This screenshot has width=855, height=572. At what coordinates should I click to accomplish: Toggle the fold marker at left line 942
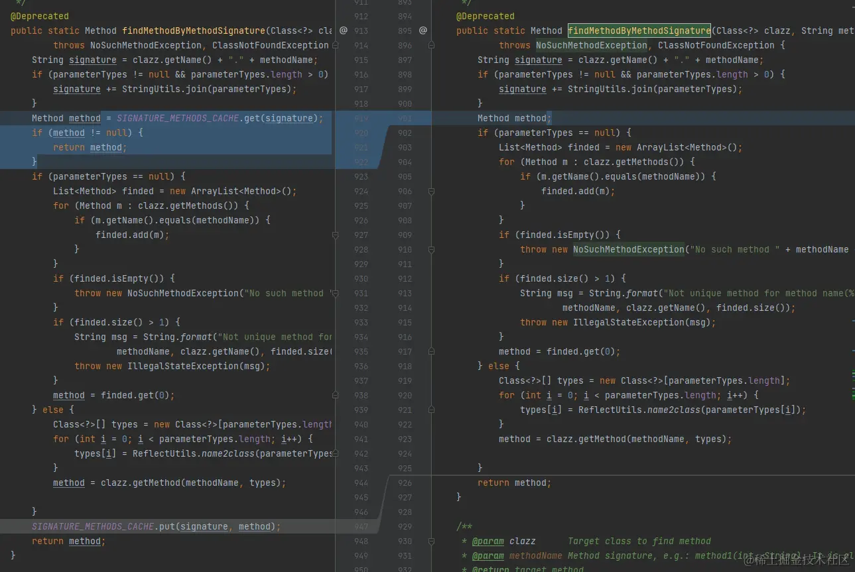pos(335,453)
